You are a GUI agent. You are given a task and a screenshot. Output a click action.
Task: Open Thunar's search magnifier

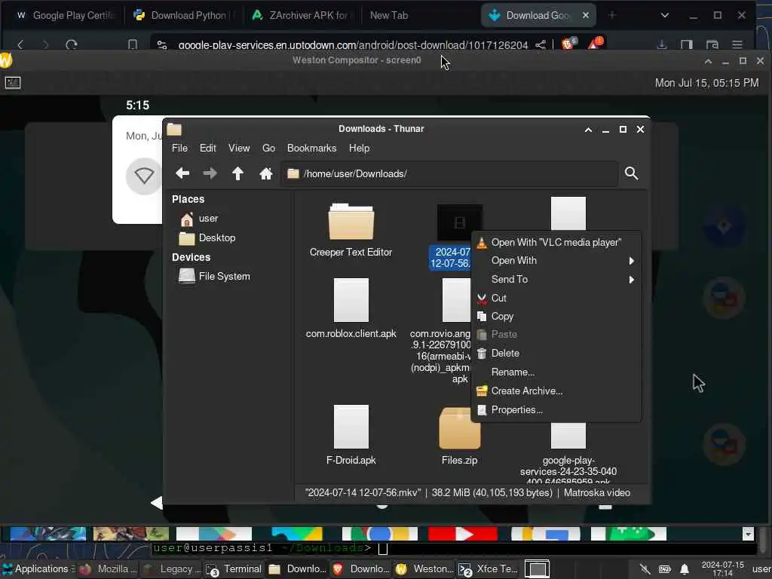point(631,173)
